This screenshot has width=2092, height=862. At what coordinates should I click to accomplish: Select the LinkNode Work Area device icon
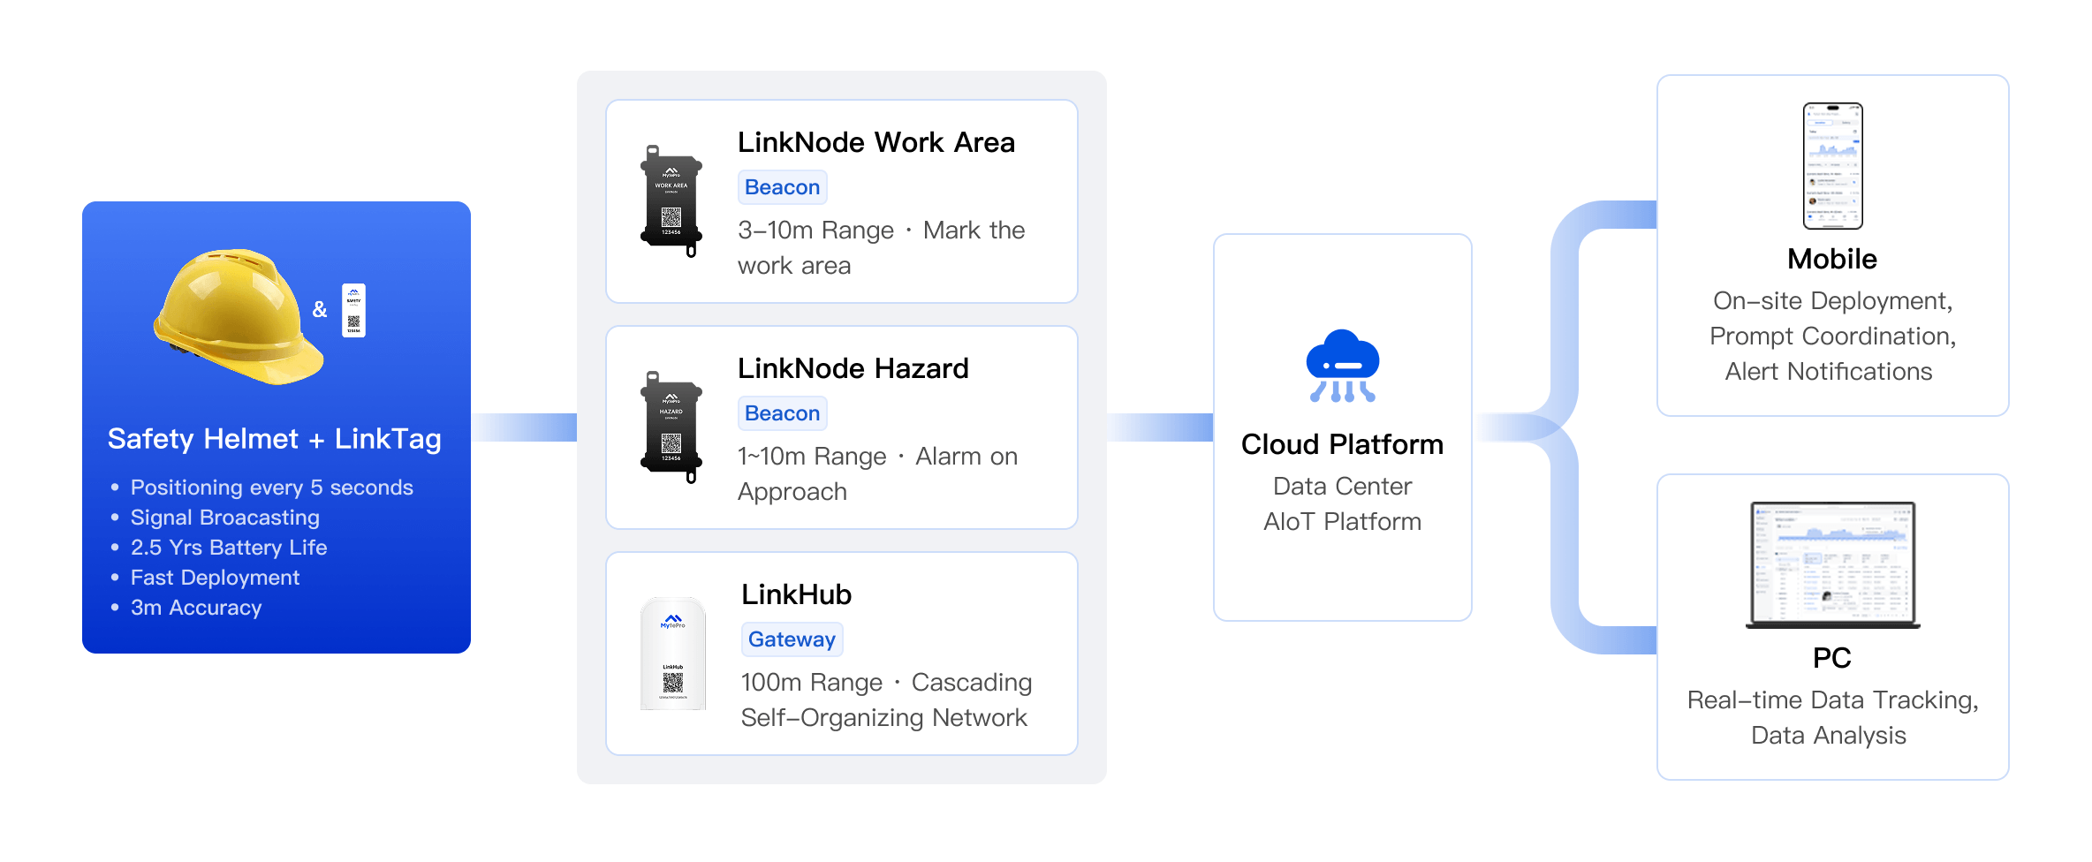671,201
